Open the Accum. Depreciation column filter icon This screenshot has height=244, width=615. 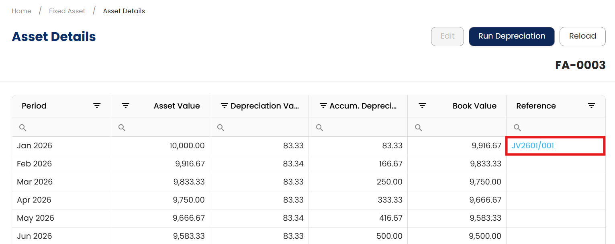pos(323,106)
